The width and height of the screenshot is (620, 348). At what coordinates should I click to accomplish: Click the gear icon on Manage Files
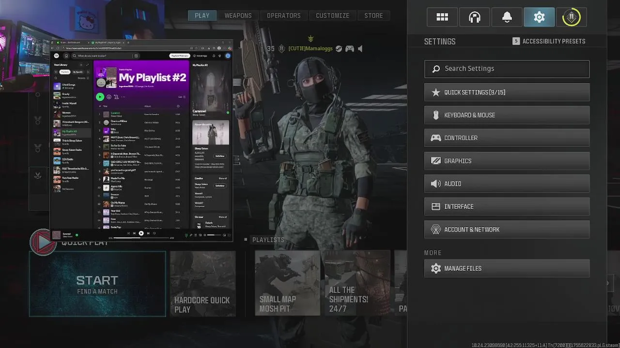436,268
